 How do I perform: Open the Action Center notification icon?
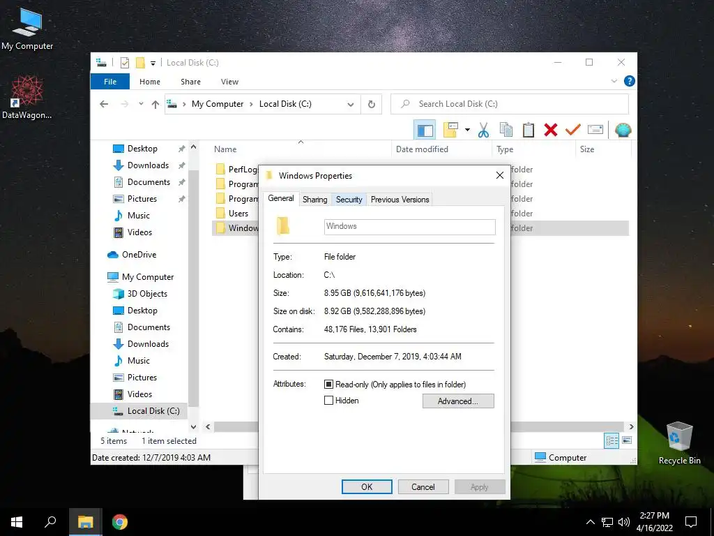[x=691, y=522]
